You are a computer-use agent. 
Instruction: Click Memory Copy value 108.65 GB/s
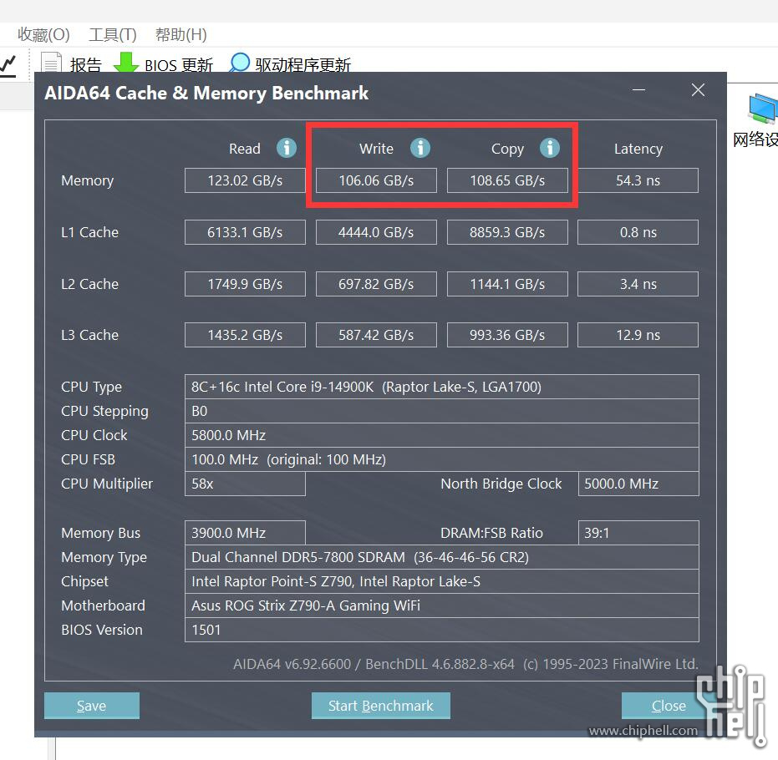(x=507, y=180)
